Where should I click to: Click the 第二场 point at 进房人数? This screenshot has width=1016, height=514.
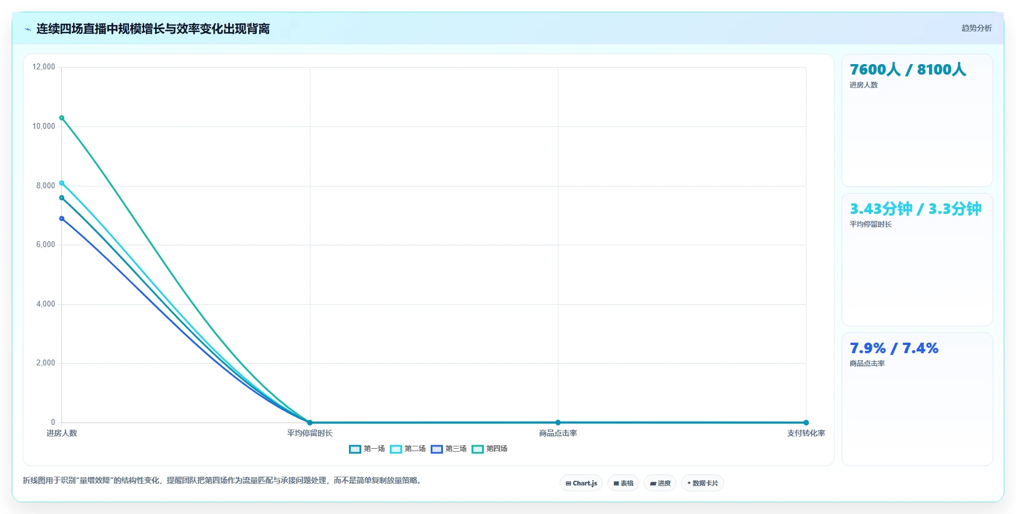(62, 183)
